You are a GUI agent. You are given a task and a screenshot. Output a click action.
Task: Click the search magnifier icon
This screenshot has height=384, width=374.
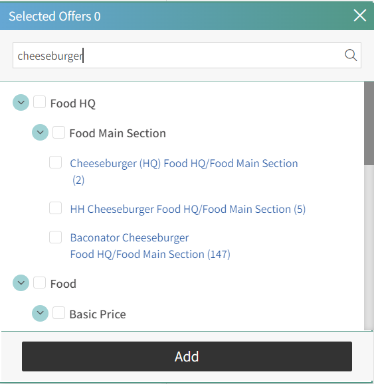(x=351, y=55)
